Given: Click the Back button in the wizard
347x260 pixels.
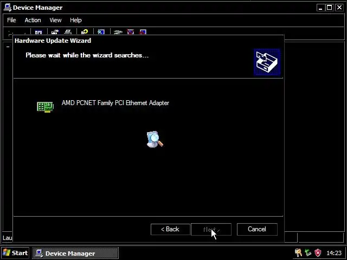Looking at the screenshot, I should pos(170,229).
